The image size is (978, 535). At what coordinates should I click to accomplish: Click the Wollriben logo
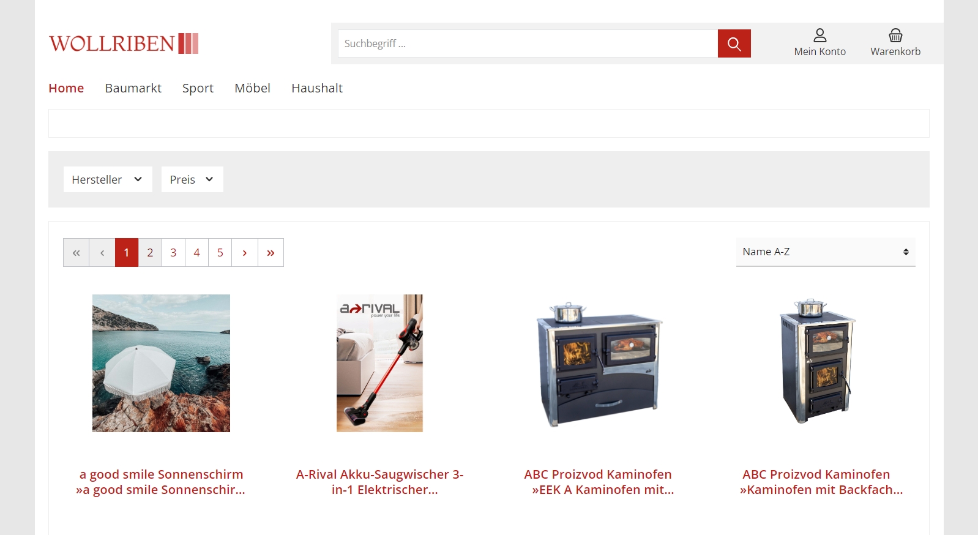pos(124,43)
